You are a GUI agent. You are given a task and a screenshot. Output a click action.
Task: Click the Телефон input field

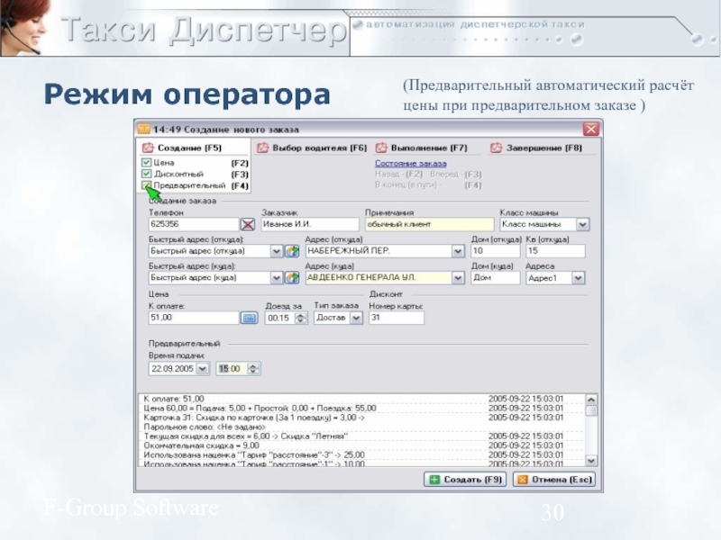[194, 224]
